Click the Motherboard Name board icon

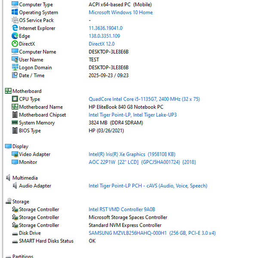tap(15, 107)
